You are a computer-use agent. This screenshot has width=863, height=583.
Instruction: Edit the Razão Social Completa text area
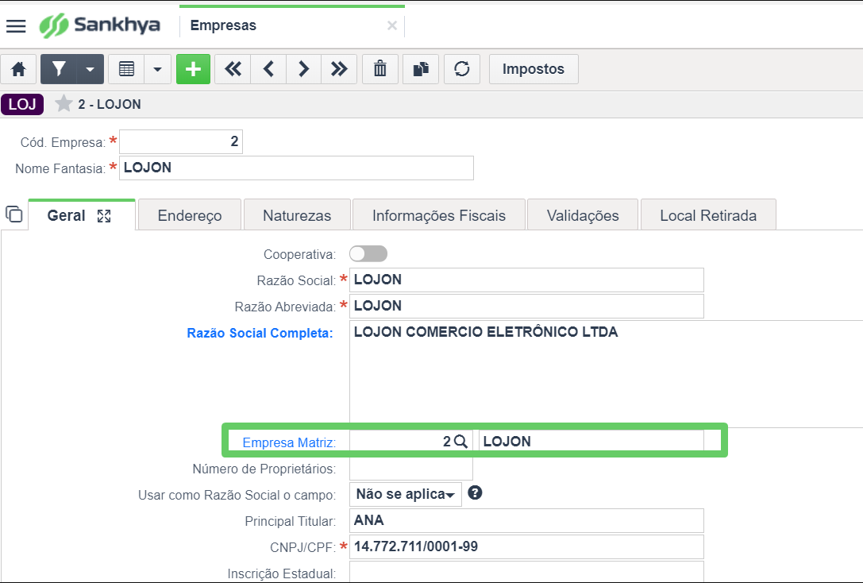[606, 373]
